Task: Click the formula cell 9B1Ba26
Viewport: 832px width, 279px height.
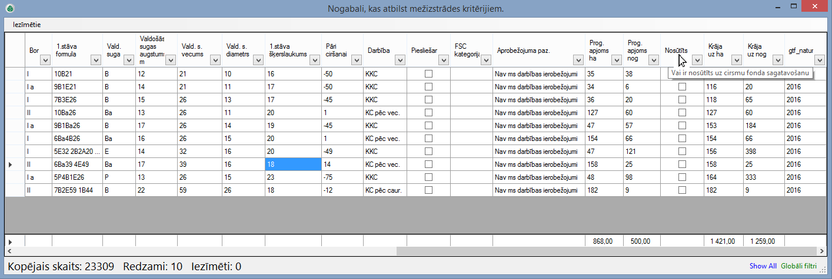Action: tap(77, 126)
